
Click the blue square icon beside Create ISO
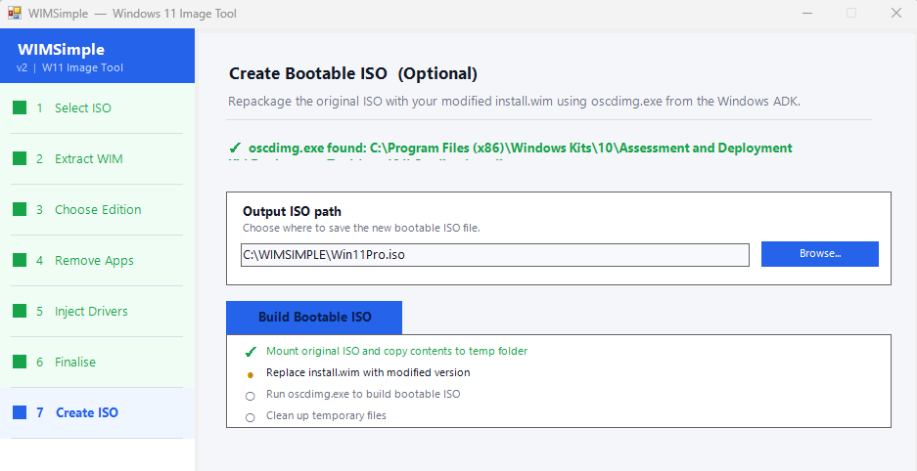point(20,412)
